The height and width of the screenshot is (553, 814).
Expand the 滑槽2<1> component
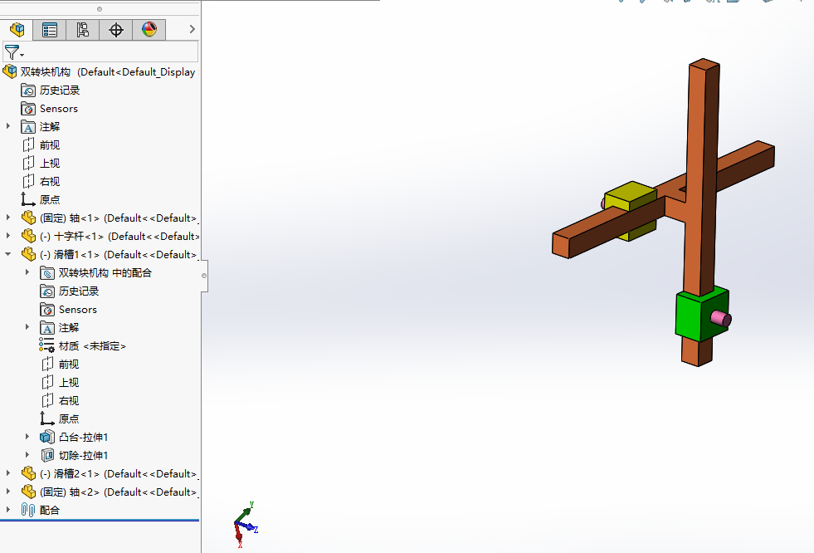click(x=7, y=473)
